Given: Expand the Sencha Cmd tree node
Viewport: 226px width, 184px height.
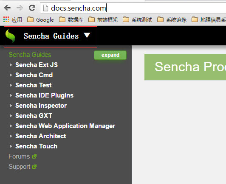Looking at the screenshot, I should (x=11, y=75).
